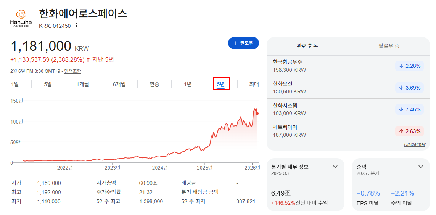Click the 시가 value 1,159,000
The image size is (436, 215).
coord(49,183)
